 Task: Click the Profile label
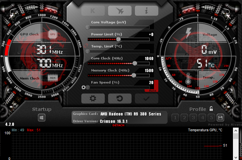(x=198, y=109)
